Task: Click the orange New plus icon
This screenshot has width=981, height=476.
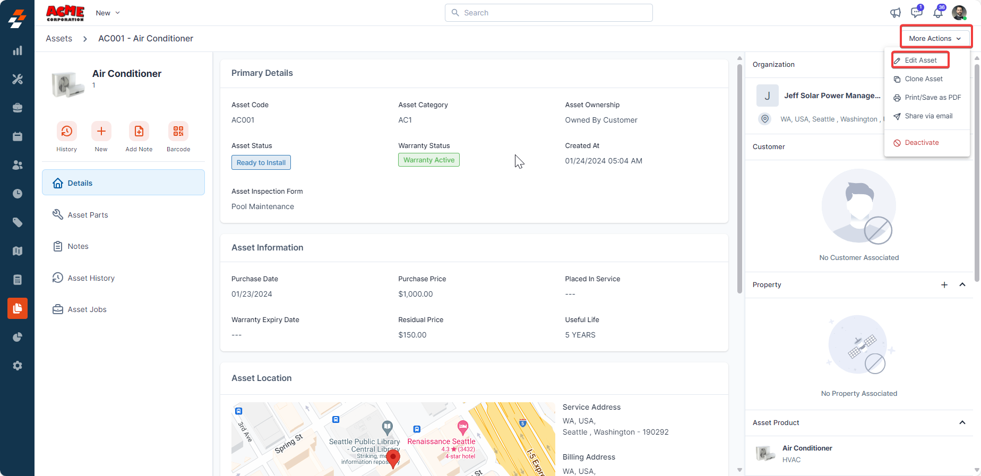Action: tap(101, 131)
